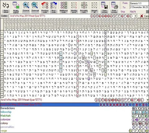Click matrix row header 1
The width and height of the screenshot is (149, 133).
click(2, 33)
